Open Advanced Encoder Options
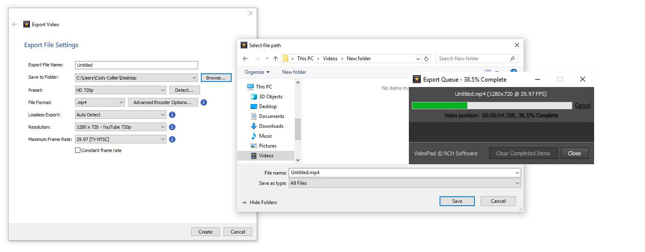The width and height of the screenshot is (645, 252). (163, 102)
